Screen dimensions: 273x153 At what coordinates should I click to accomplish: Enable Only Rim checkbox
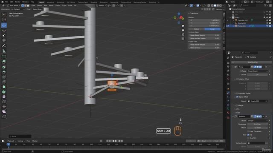248,138
